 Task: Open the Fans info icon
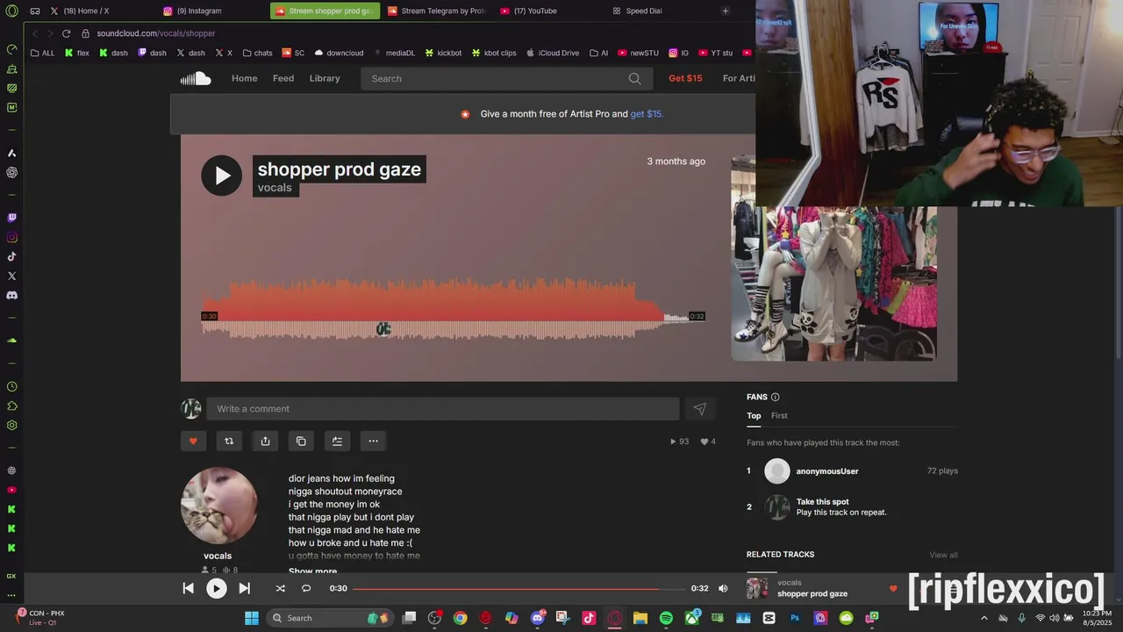tap(775, 397)
